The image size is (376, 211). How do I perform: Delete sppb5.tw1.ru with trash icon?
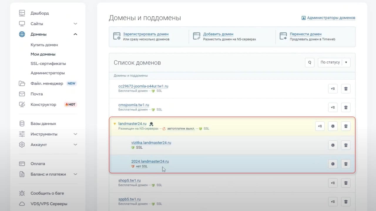click(x=346, y=201)
